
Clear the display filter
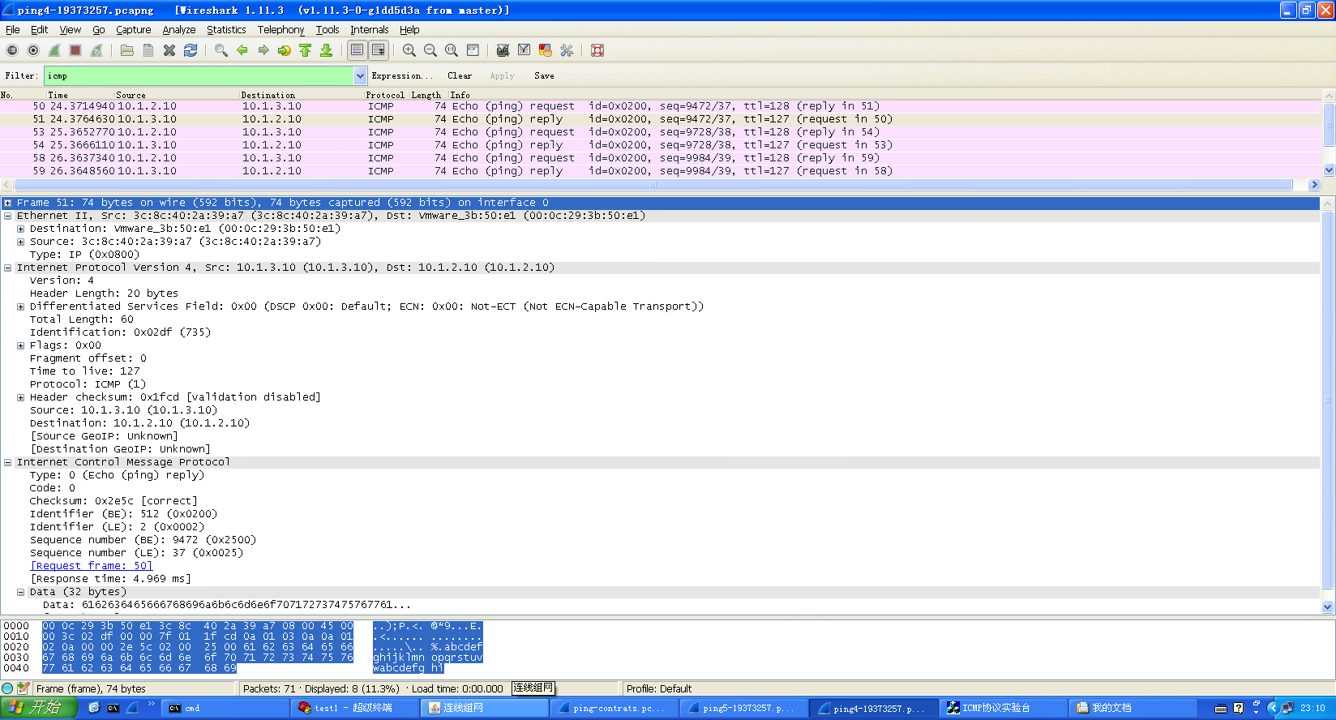pos(460,75)
